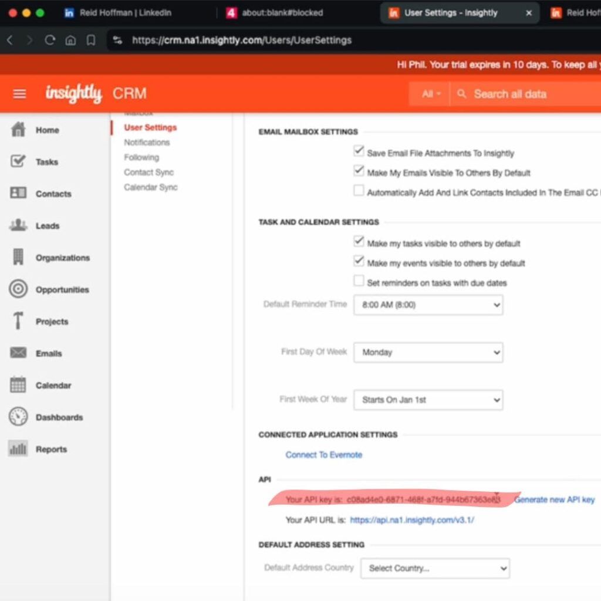This screenshot has height=601, width=601.
Task: Open Contacts via card icon
Action: pyautogui.click(x=19, y=193)
